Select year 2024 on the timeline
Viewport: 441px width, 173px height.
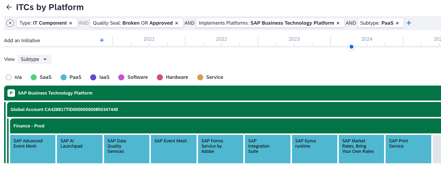click(x=367, y=39)
